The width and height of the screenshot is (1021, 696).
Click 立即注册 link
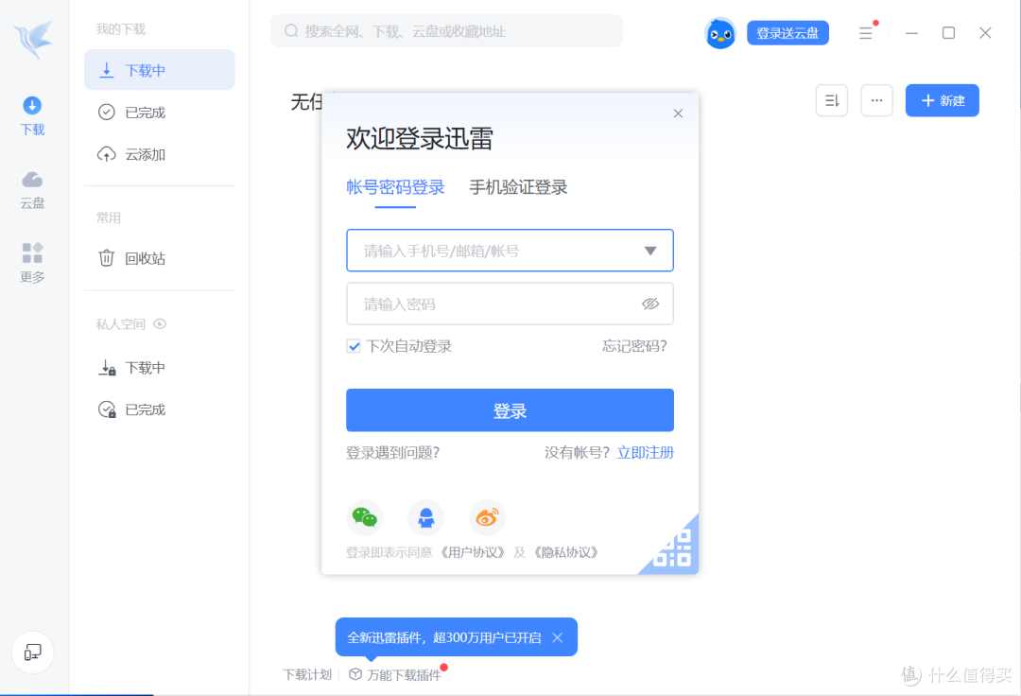click(645, 453)
